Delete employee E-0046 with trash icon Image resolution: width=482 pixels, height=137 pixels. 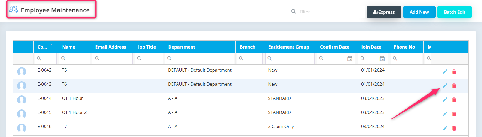click(454, 128)
